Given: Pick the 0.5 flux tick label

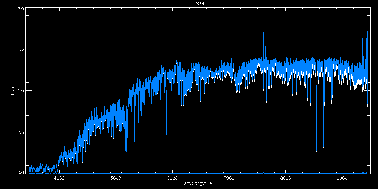Looking at the screenshot, I should pyautogui.click(x=21, y=132).
